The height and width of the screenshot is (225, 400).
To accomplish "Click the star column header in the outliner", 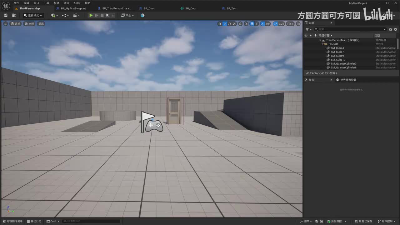I will point(311,36).
